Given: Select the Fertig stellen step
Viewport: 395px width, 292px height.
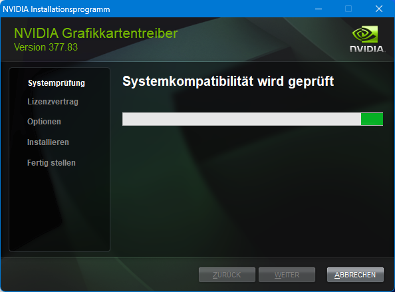Looking at the screenshot, I should (x=51, y=163).
